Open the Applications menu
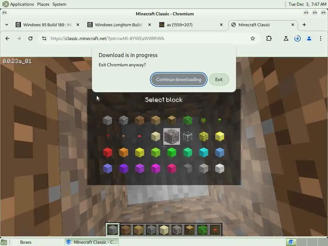The height and width of the screenshot is (246, 328). click(x=18, y=4)
